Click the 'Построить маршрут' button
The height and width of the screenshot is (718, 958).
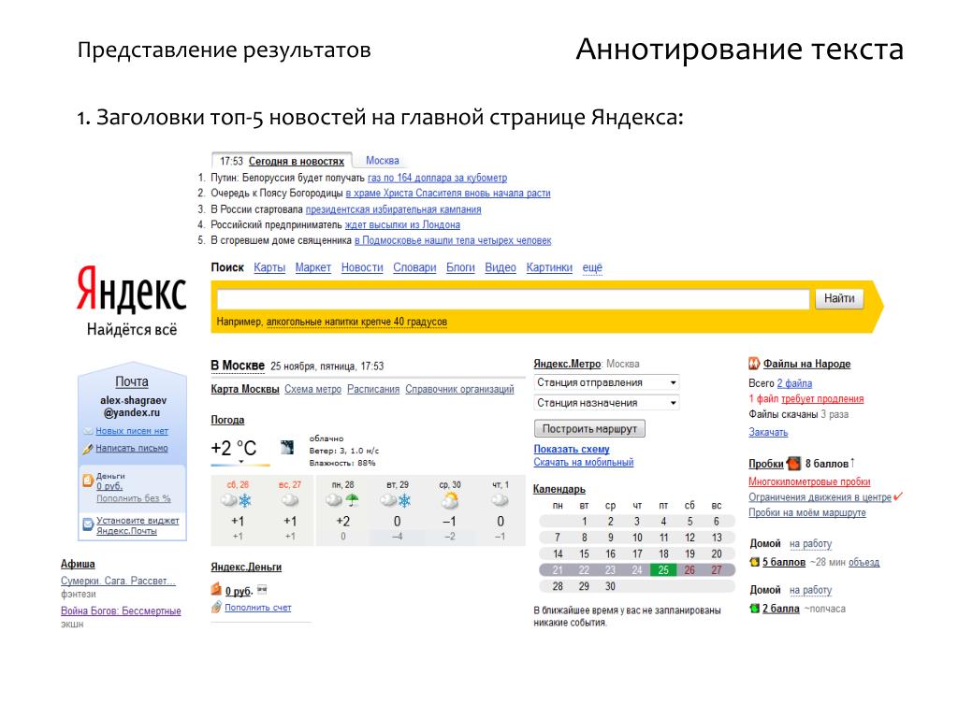589,429
